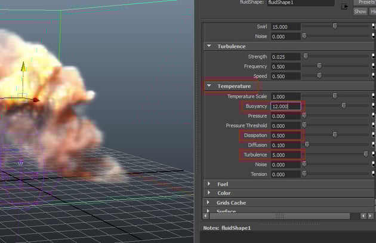Click the Pressure Threshold value field
Viewport: 376px width, 243px height.
coord(286,126)
